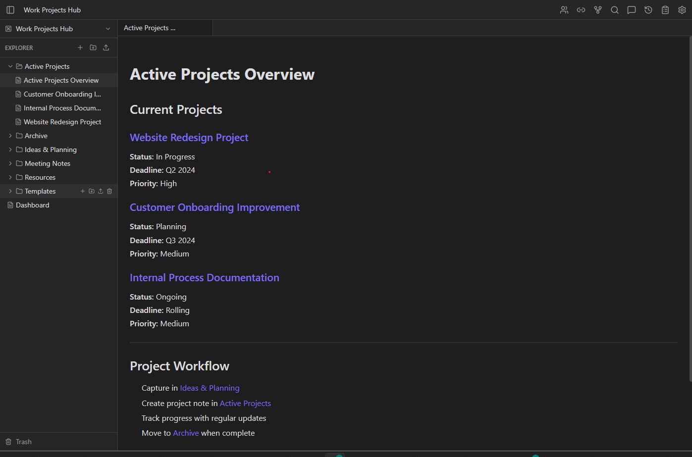Switch to the Active Projects tab
692x457 pixels.
[x=150, y=28]
